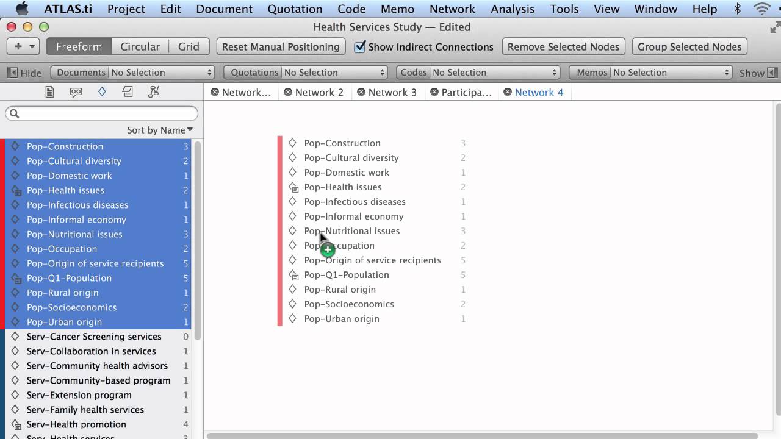Close the Network 3 tab
This screenshot has width=781, height=439.
pos(361,92)
